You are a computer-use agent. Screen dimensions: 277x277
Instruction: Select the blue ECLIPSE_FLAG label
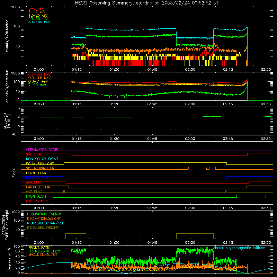[38, 178]
